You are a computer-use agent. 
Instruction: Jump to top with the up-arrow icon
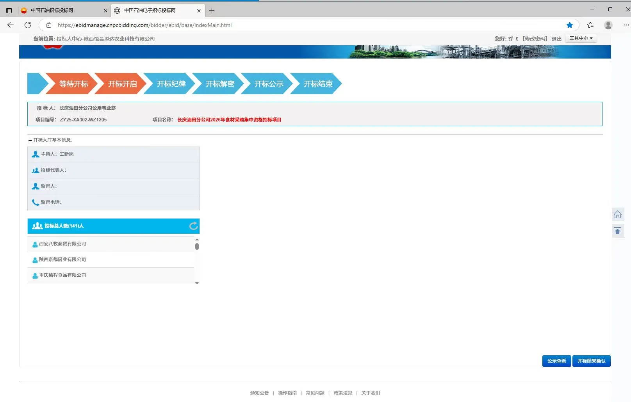pos(618,231)
